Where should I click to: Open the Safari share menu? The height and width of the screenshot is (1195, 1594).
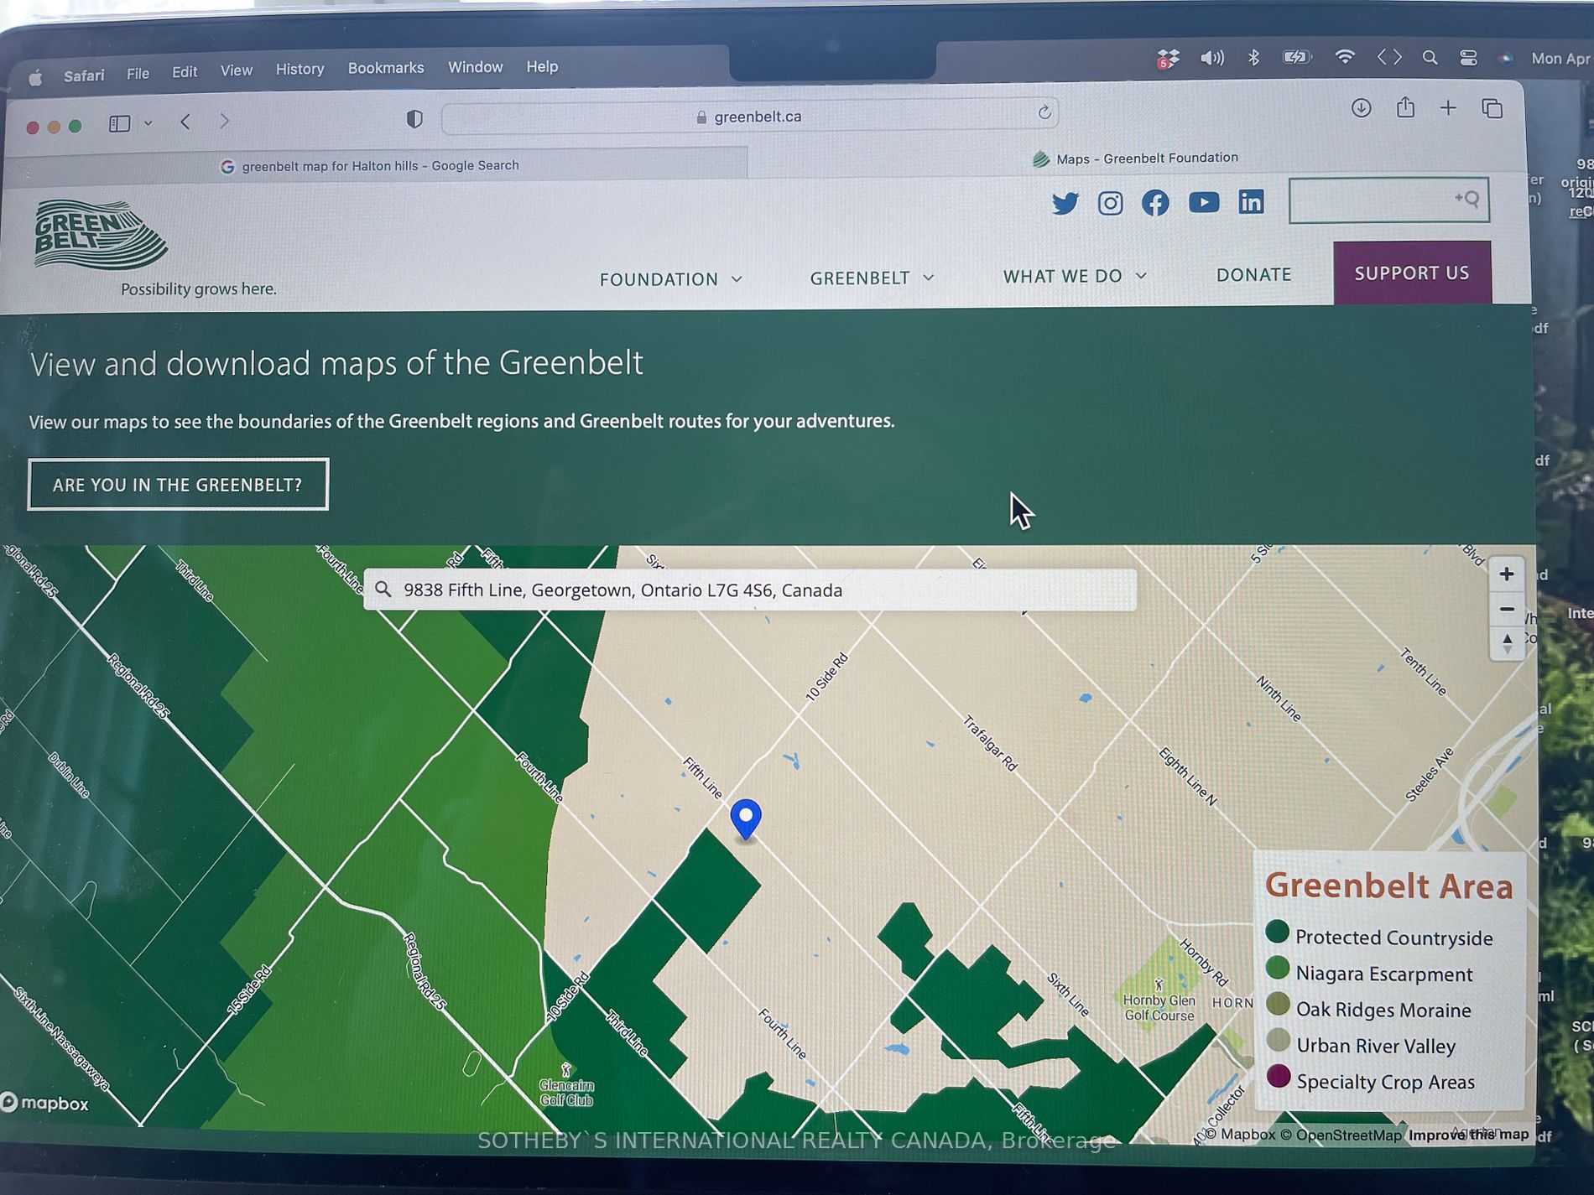tap(1405, 107)
